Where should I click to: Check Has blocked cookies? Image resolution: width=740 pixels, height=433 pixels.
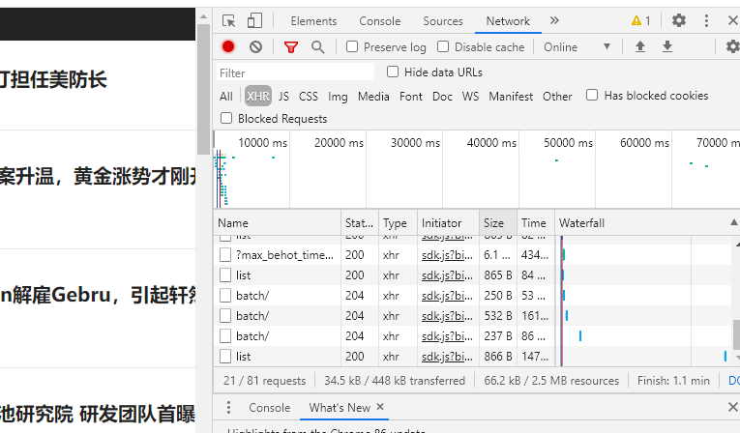(x=592, y=95)
